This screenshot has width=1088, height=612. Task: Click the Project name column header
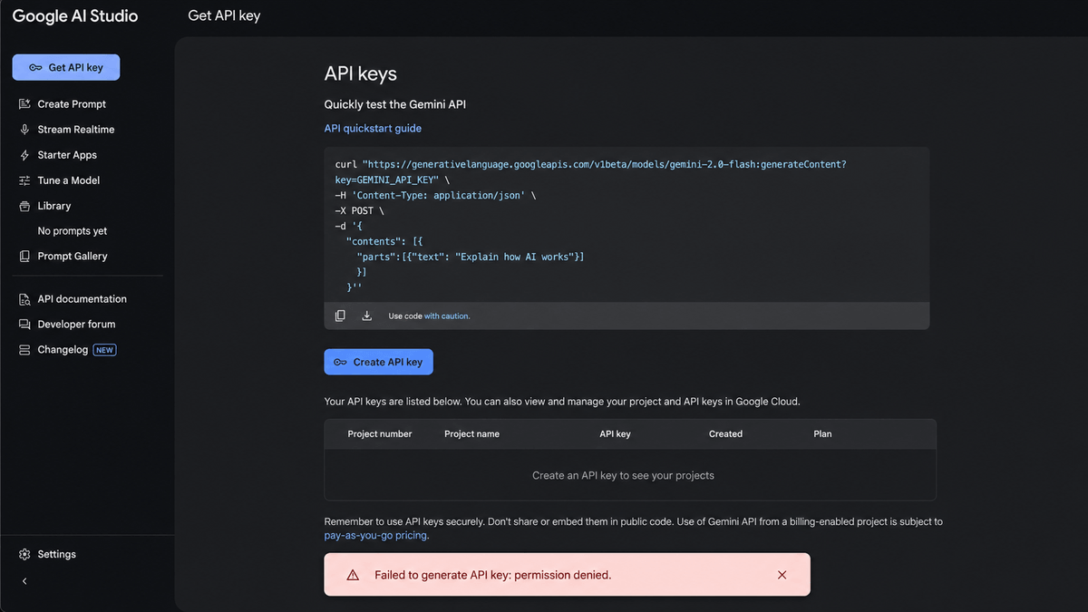(471, 434)
